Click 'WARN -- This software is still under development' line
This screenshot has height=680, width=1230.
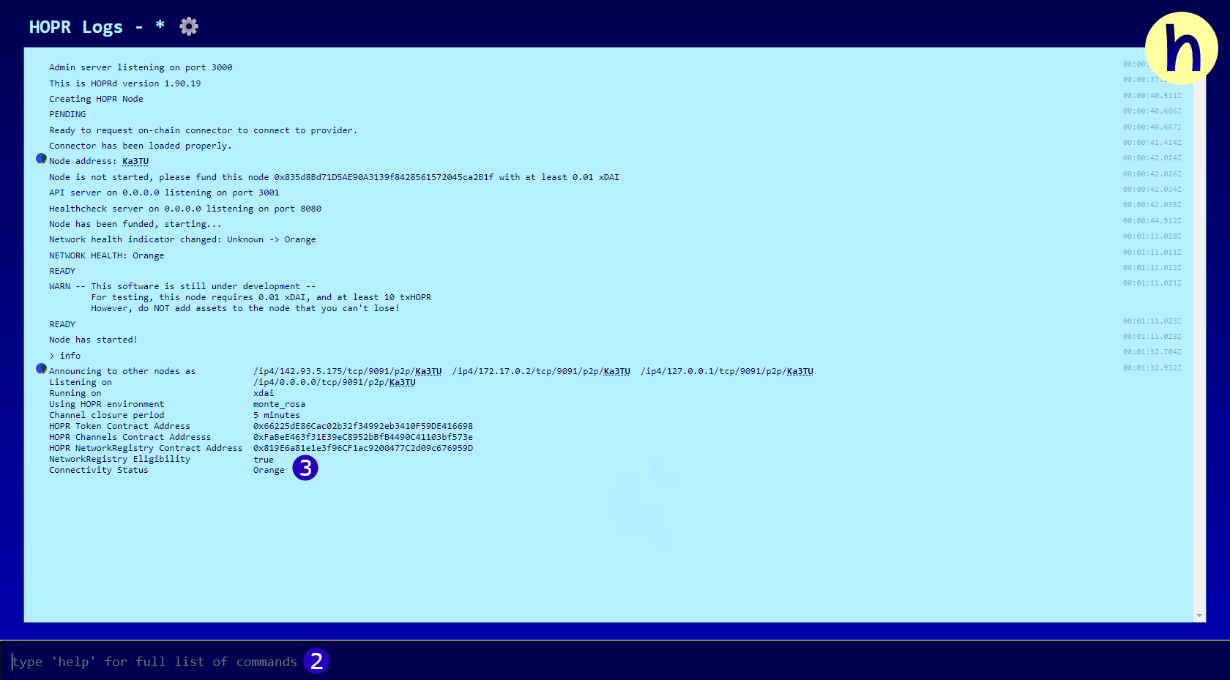(182, 286)
